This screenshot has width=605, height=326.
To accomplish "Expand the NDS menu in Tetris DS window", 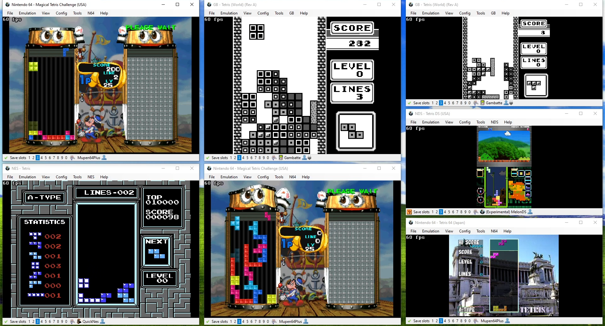I will [494, 122].
